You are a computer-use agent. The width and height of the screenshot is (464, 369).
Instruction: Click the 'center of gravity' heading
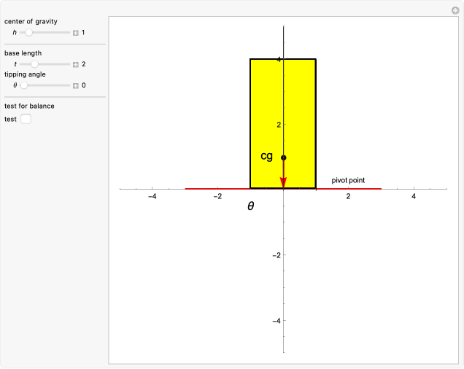click(31, 20)
